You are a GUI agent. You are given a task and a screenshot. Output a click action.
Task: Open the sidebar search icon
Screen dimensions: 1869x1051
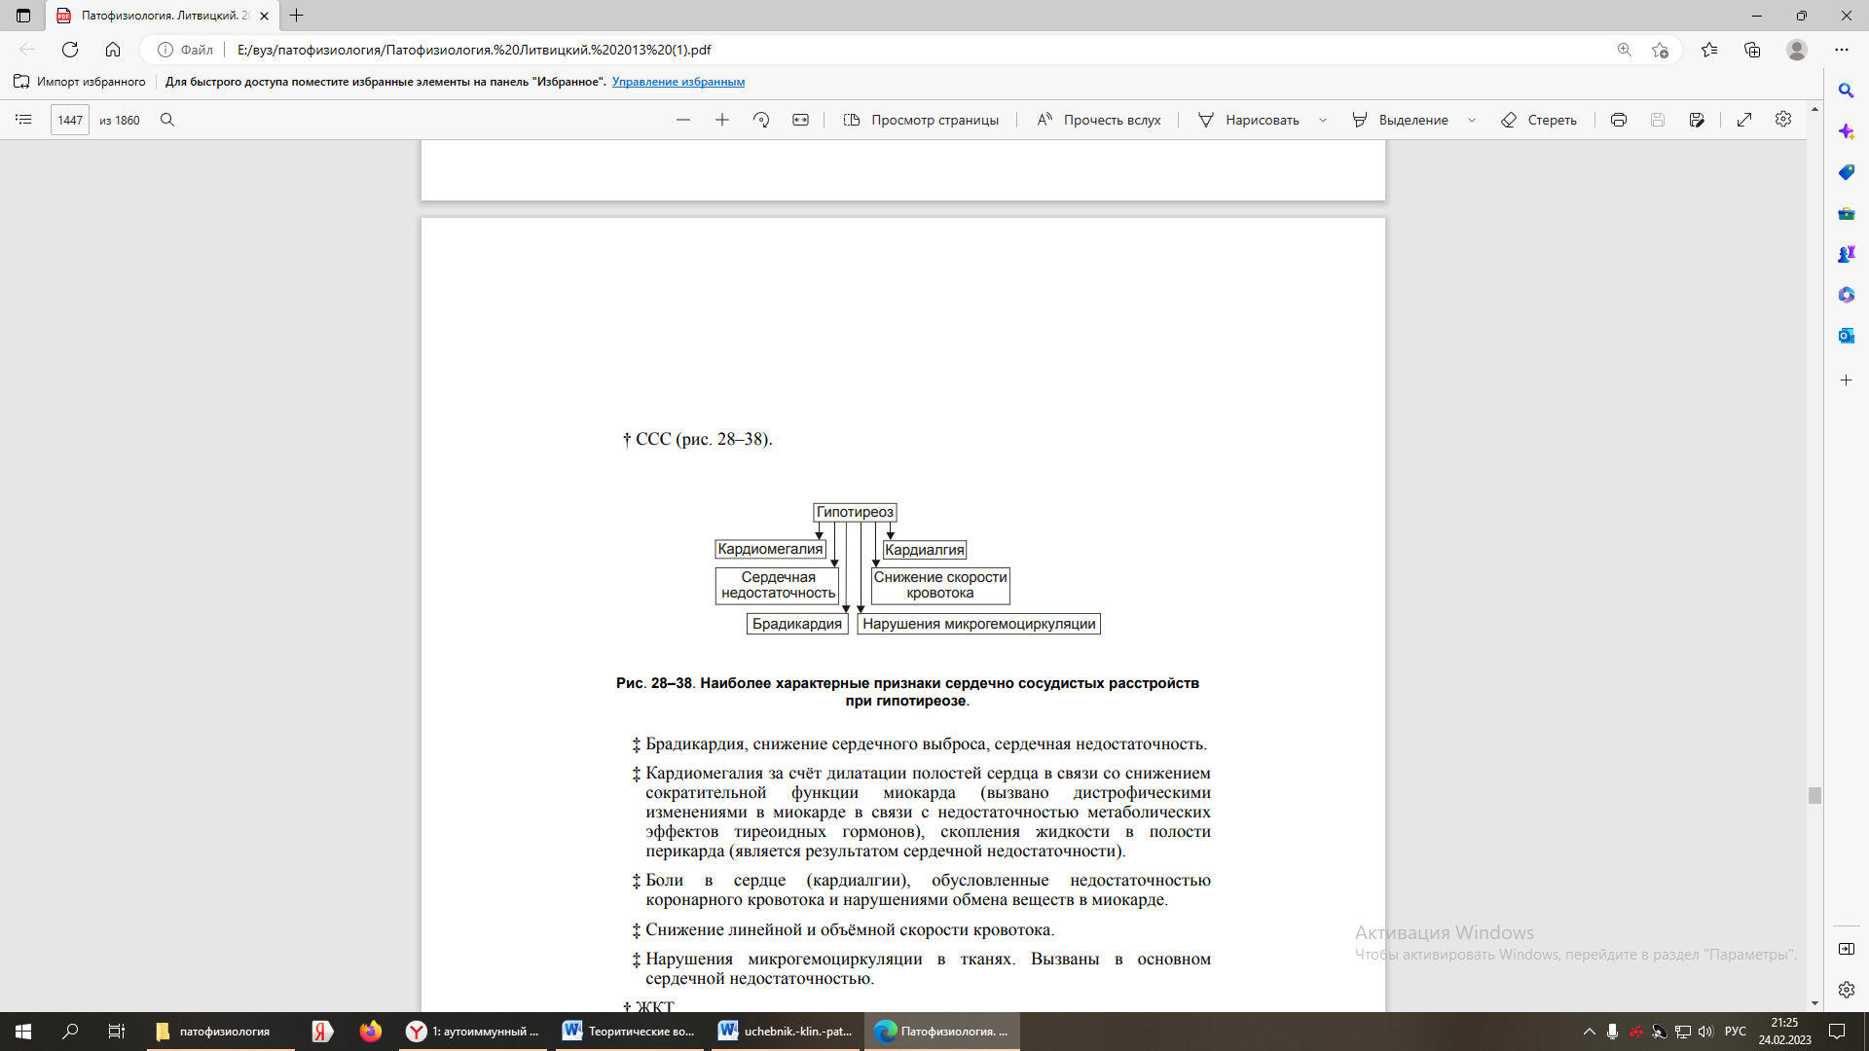1846,91
